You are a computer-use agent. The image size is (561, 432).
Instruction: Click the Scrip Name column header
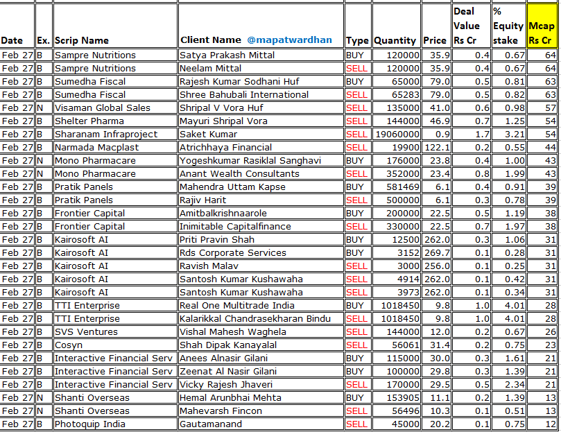(82, 40)
